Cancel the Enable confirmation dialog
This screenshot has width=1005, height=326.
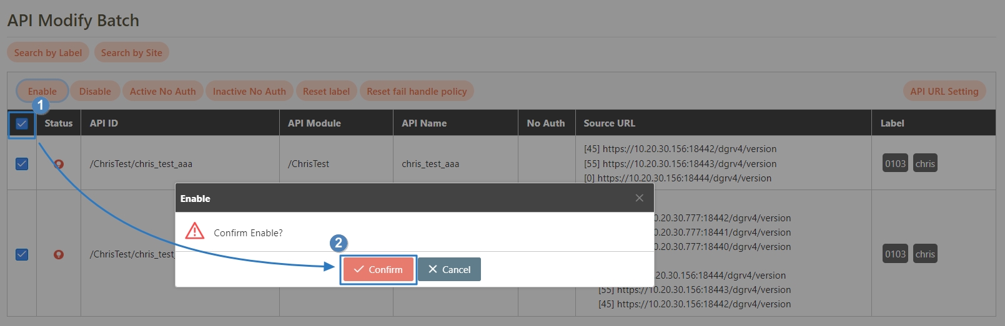point(449,269)
